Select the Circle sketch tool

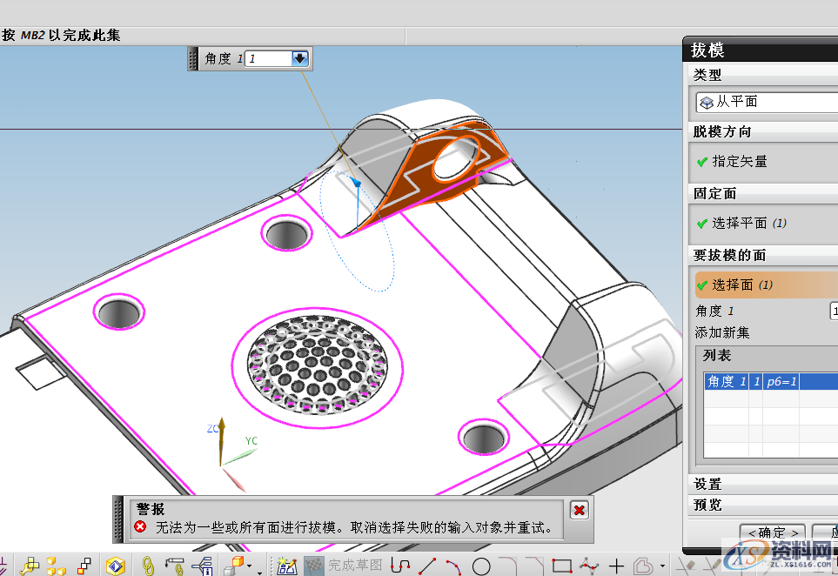[480, 566]
